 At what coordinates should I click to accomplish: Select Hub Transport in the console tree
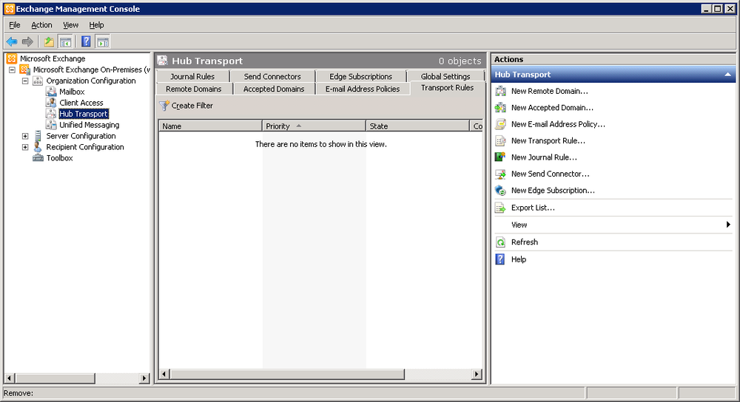click(84, 114)
